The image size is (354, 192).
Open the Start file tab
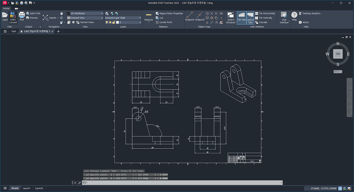point(14,31)
